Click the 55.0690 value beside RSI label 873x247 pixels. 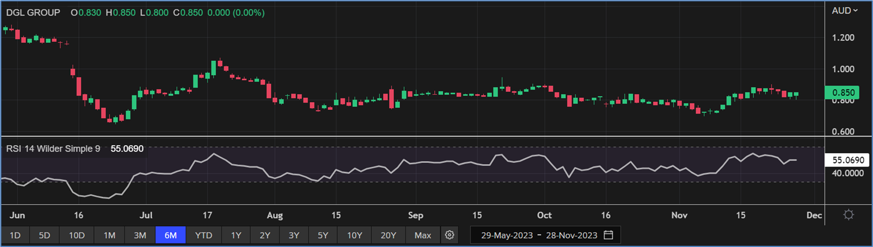coord(127,149)
